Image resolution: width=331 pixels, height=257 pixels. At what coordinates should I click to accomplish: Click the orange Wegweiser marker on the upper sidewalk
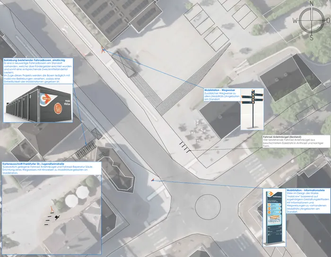(x=103, y=50)
